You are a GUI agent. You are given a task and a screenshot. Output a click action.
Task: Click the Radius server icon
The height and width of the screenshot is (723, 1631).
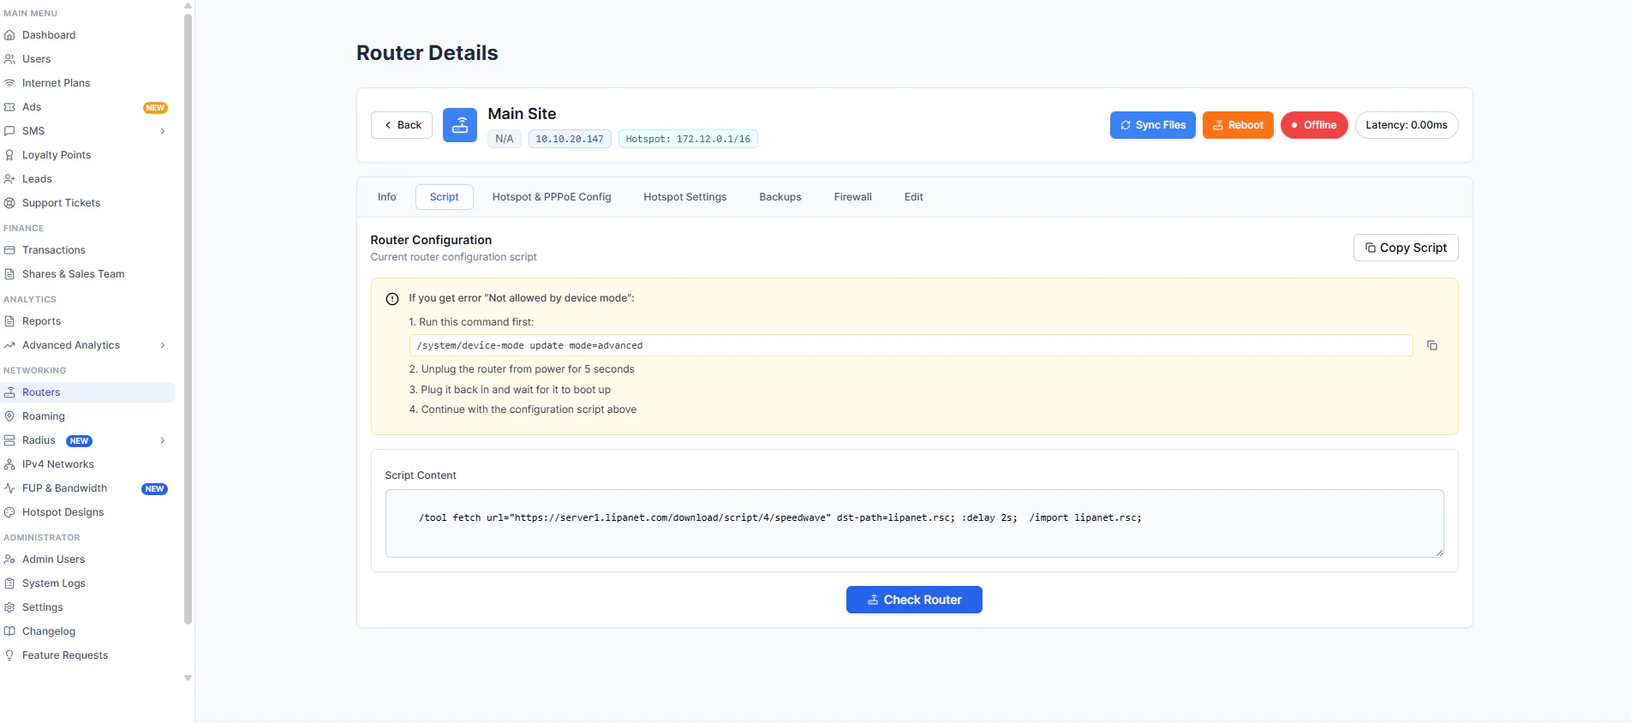pos(9,440)
